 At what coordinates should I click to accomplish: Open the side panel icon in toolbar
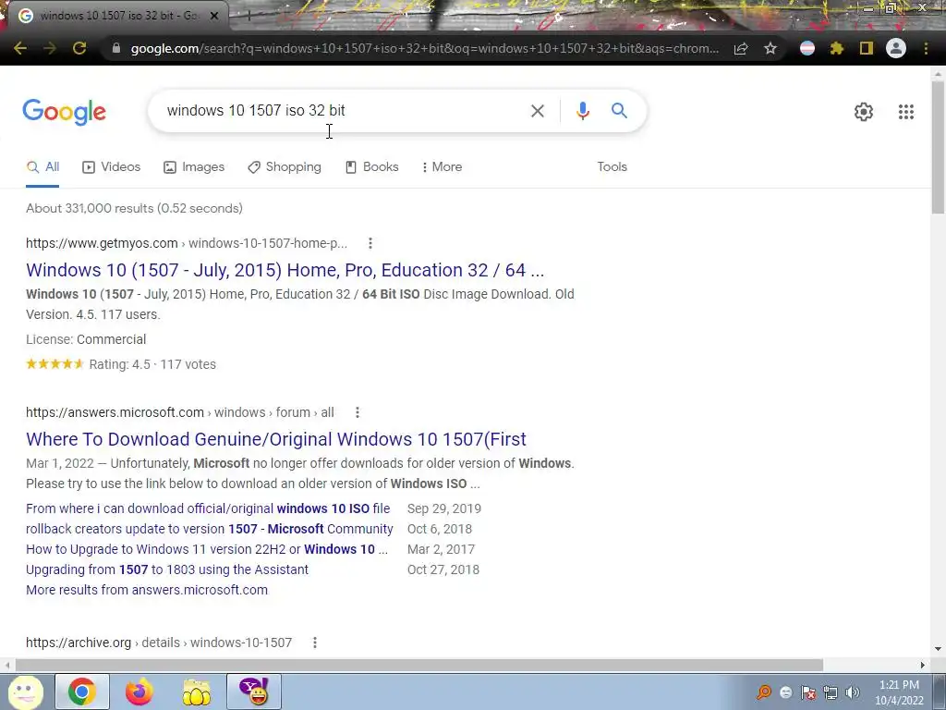[x=867, y=48]
